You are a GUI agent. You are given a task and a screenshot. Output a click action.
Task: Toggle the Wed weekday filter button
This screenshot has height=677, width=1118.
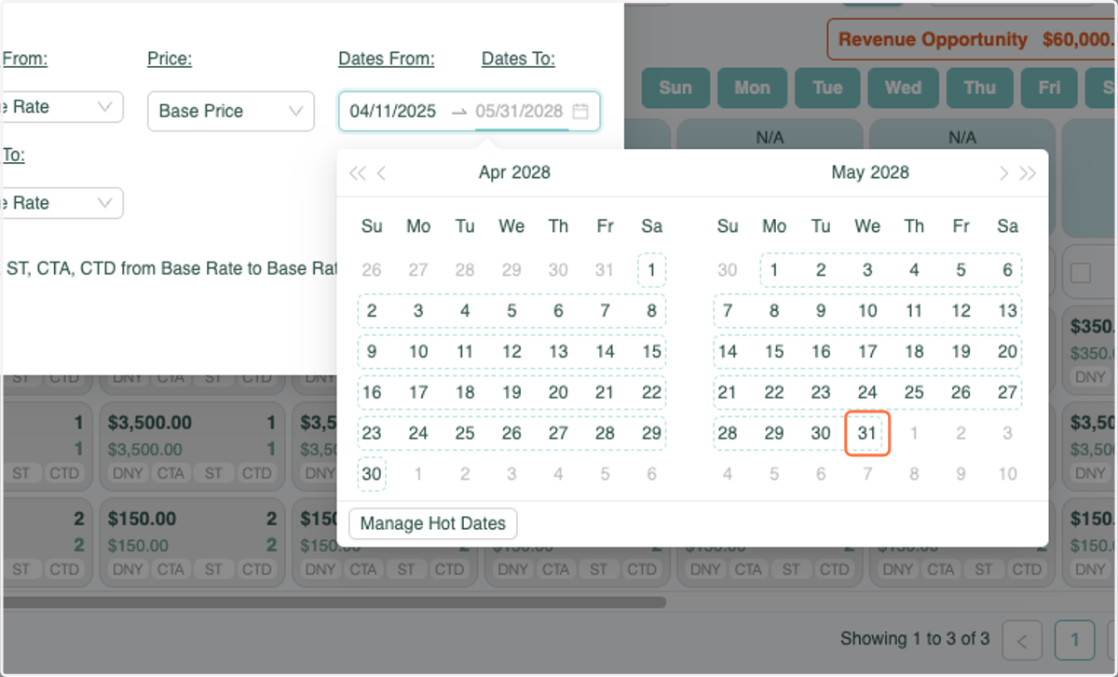coord(903,88)
